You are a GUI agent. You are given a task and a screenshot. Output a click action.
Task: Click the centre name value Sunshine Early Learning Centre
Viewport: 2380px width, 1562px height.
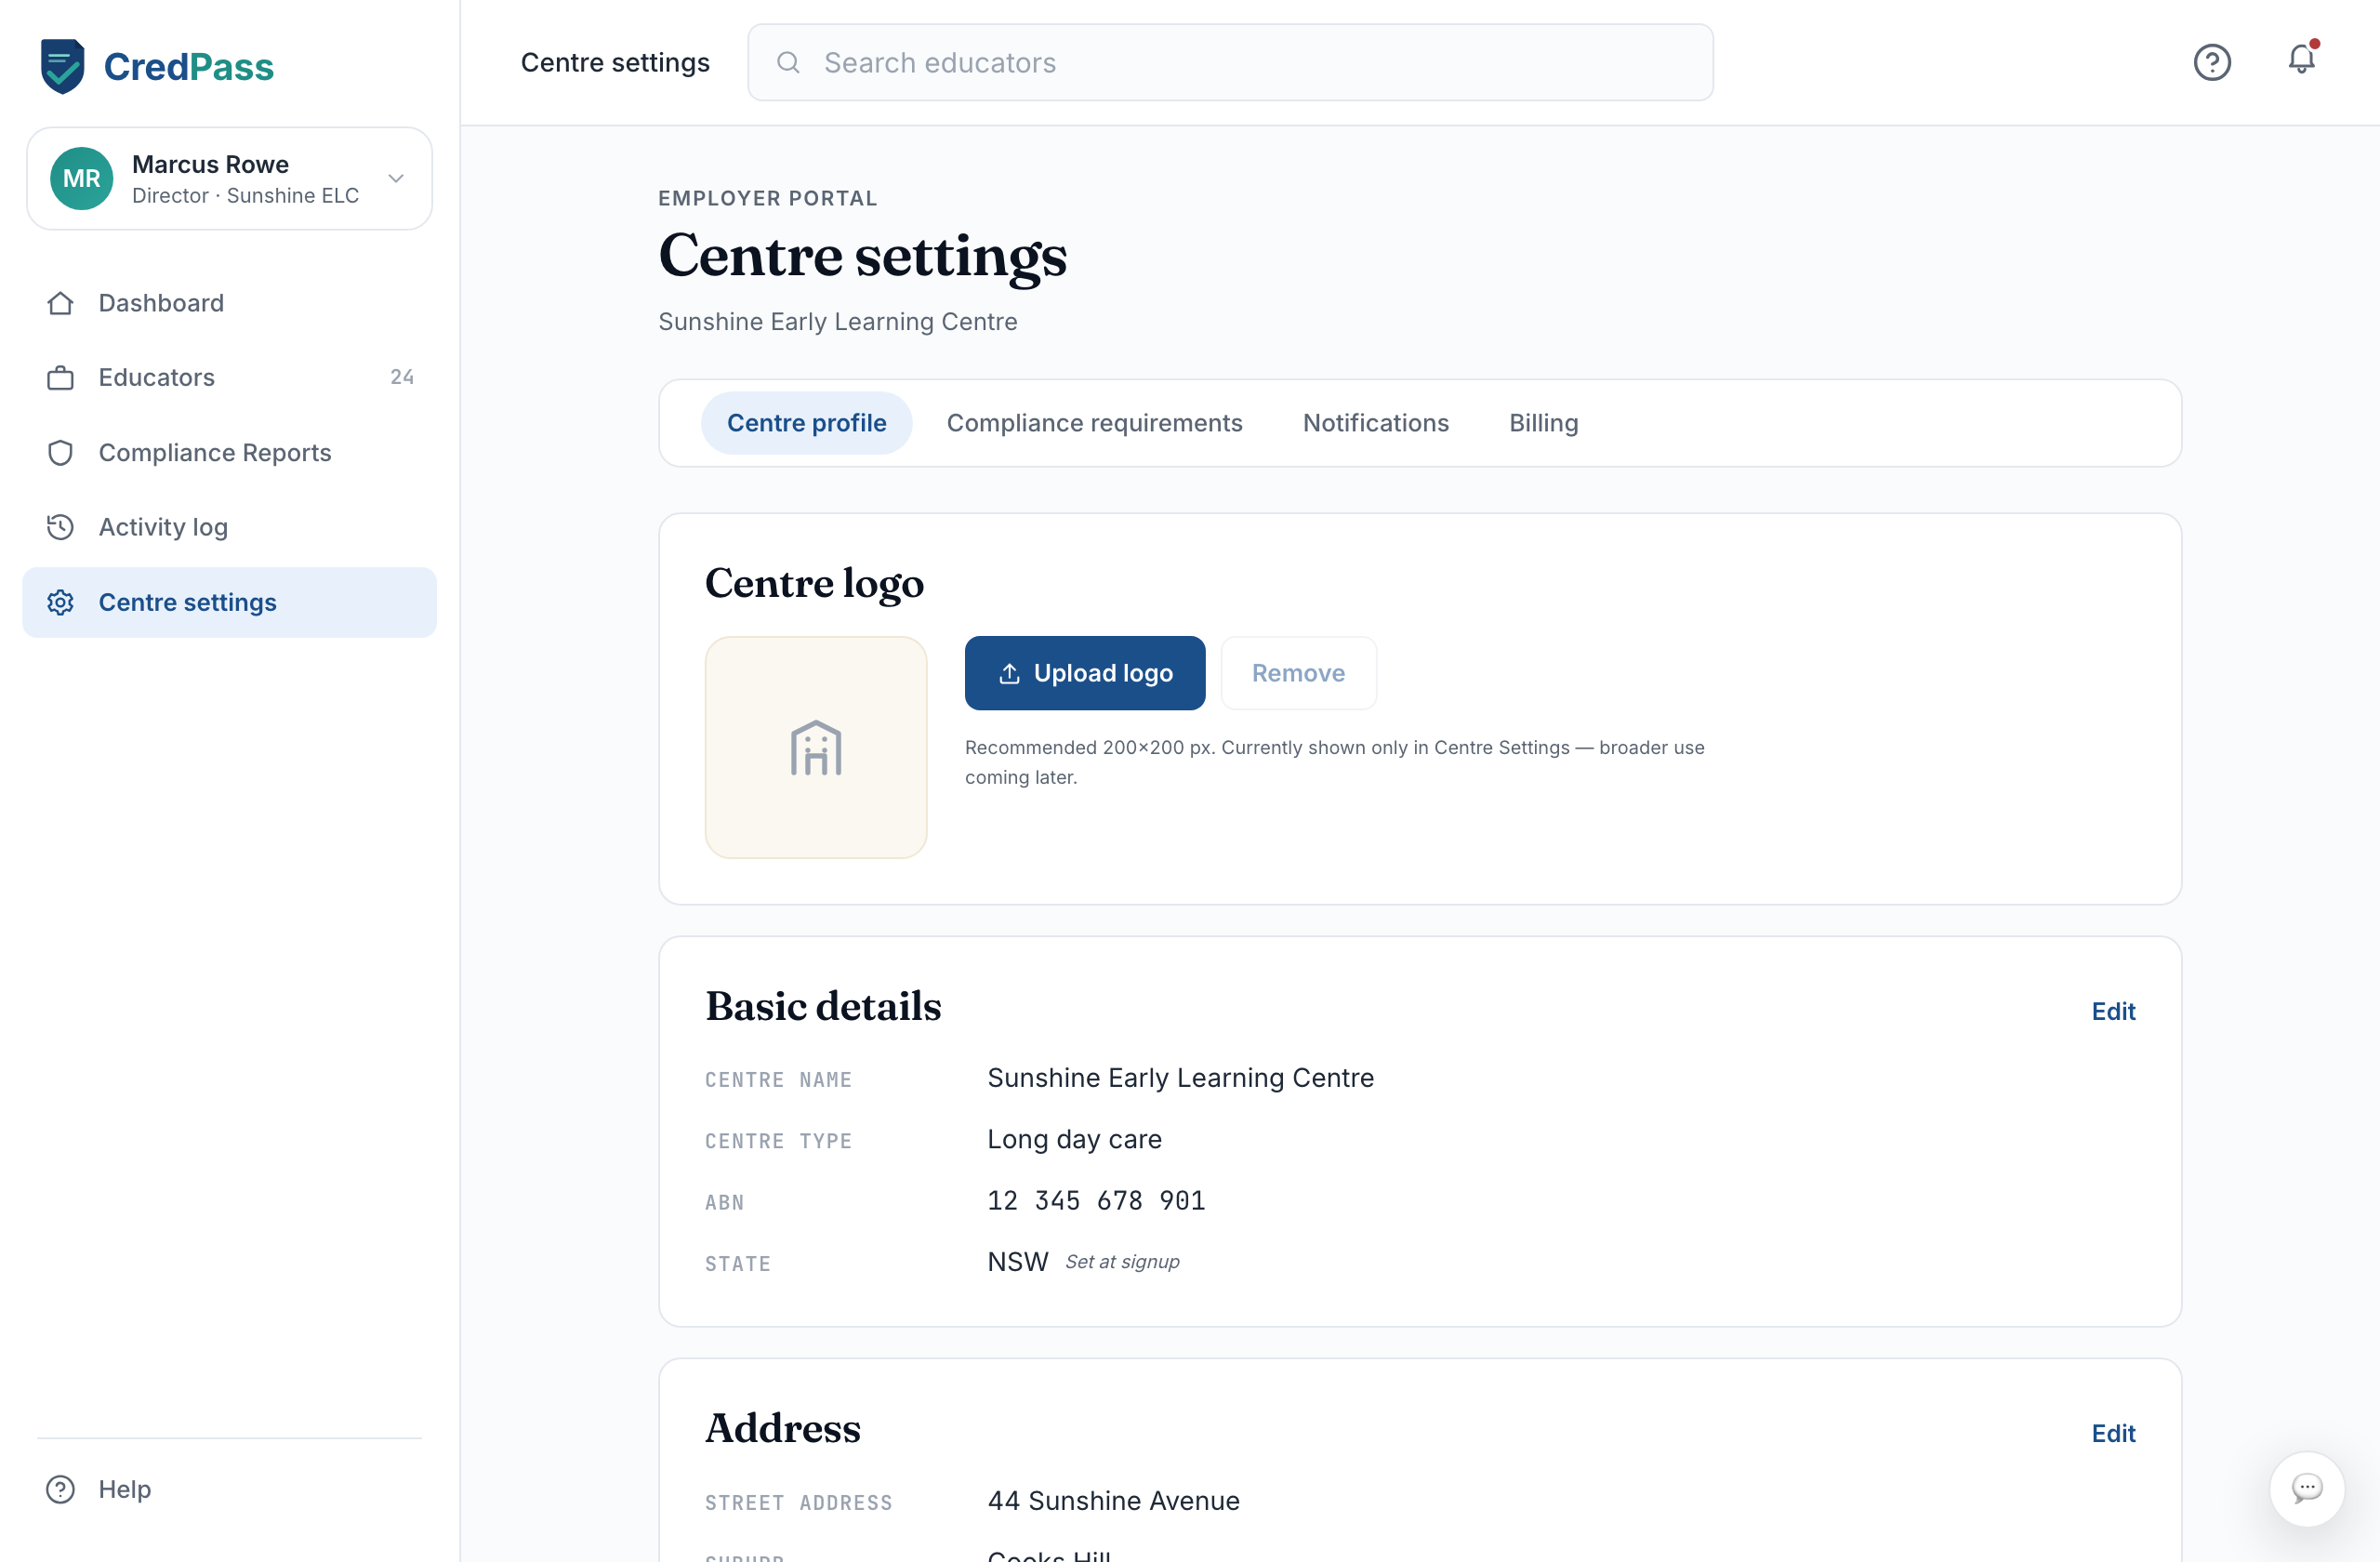(x=1180, y=1078)
